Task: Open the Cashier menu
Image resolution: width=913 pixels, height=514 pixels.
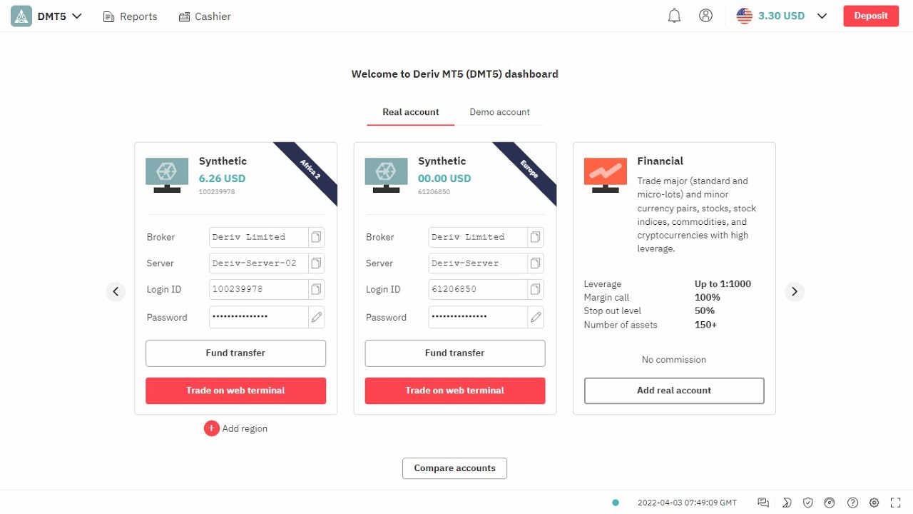Action: click(x=205, y=16)
